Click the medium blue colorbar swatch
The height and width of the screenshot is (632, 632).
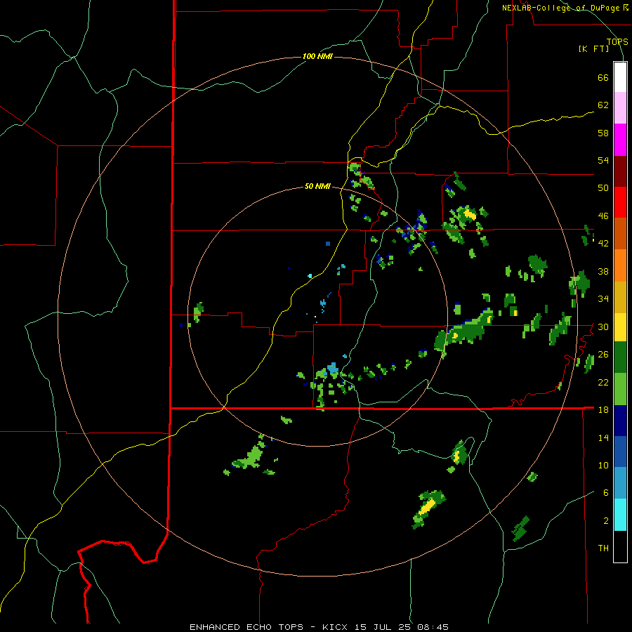click(620, 452)
